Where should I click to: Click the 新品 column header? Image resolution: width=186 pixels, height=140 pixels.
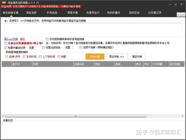[125, 64]
